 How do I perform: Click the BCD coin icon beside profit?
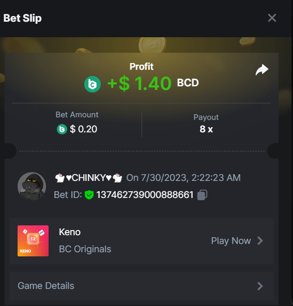pyautogui.click(x=92, y=84)
